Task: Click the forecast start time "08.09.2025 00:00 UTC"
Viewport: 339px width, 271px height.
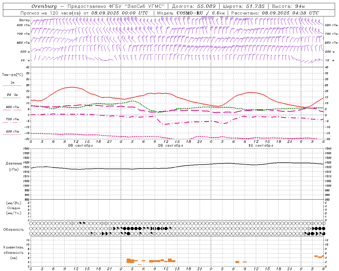Action: [120, 13]
